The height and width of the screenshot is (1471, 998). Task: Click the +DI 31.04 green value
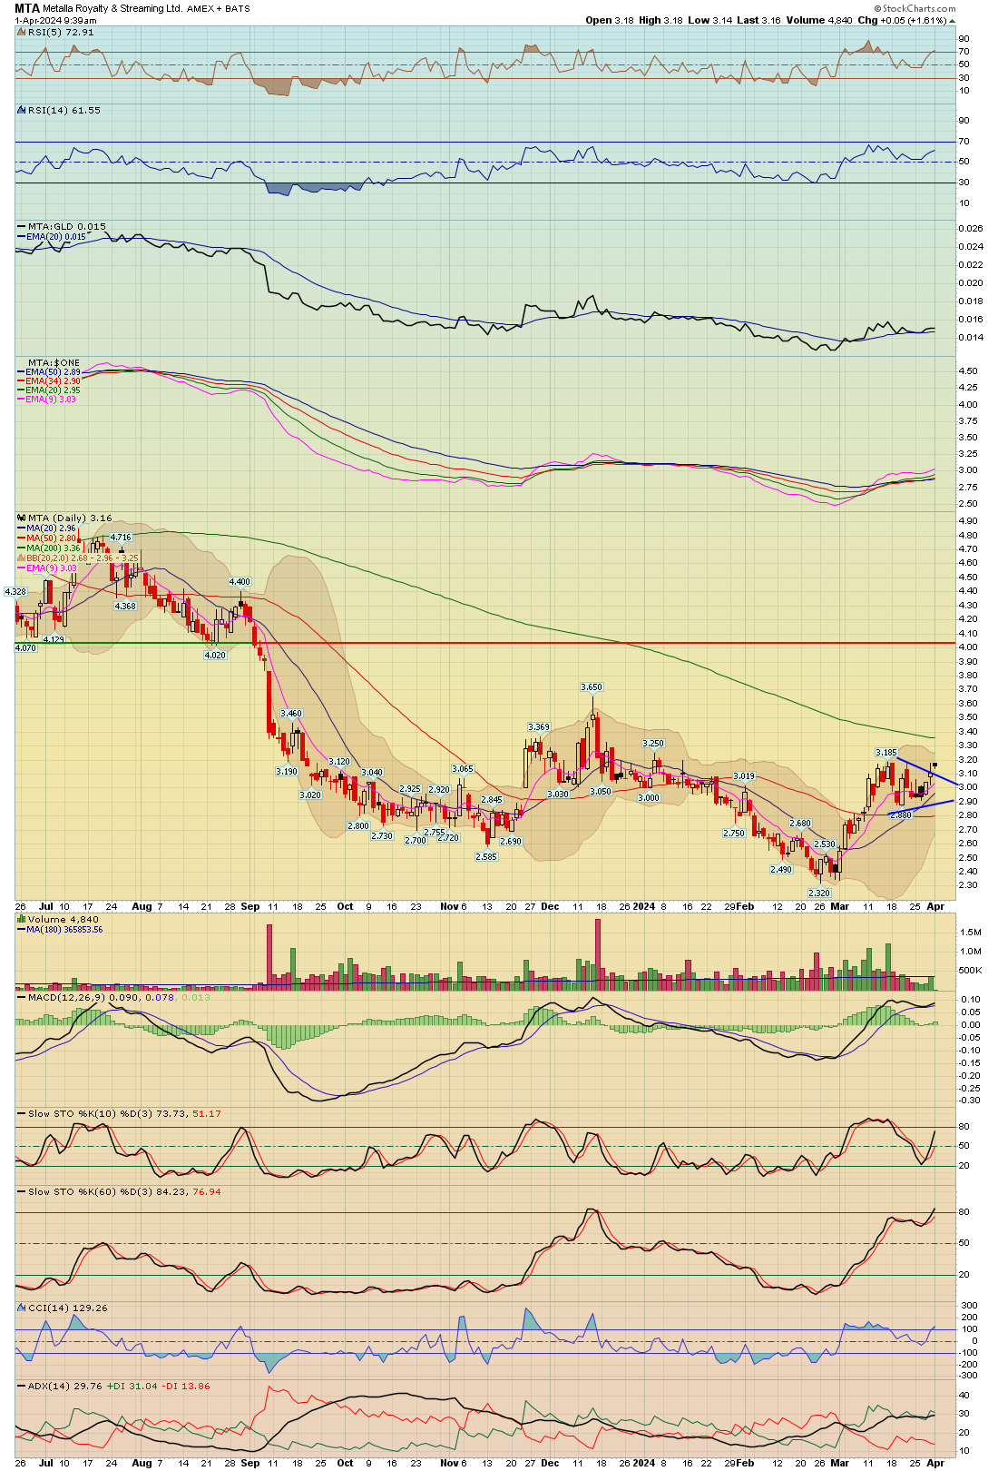pos(132,1386)
